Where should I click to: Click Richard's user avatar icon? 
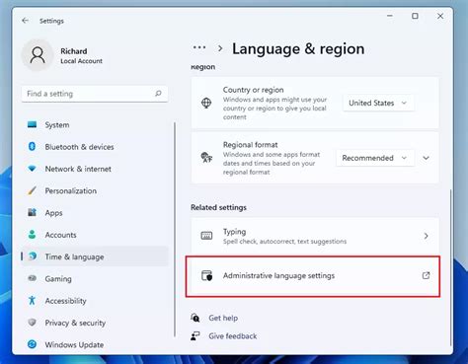38,55
